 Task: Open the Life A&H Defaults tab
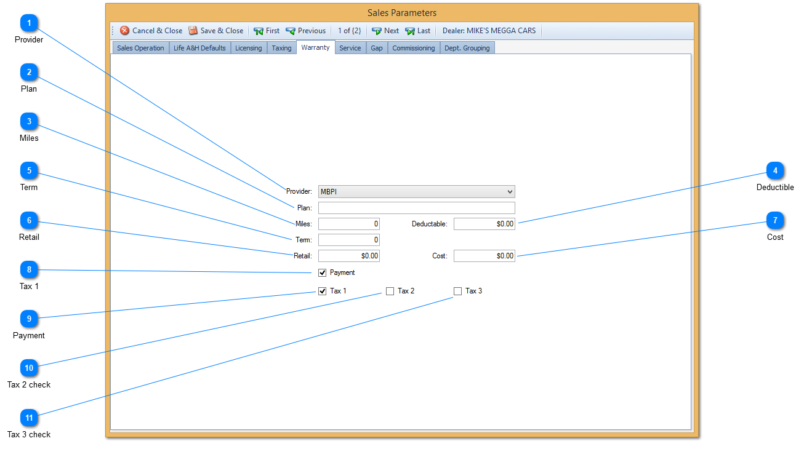200,48
